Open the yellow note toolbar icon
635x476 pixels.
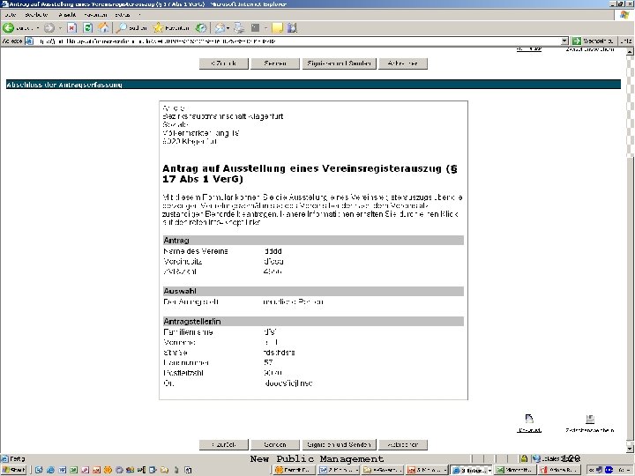point(278,27)
